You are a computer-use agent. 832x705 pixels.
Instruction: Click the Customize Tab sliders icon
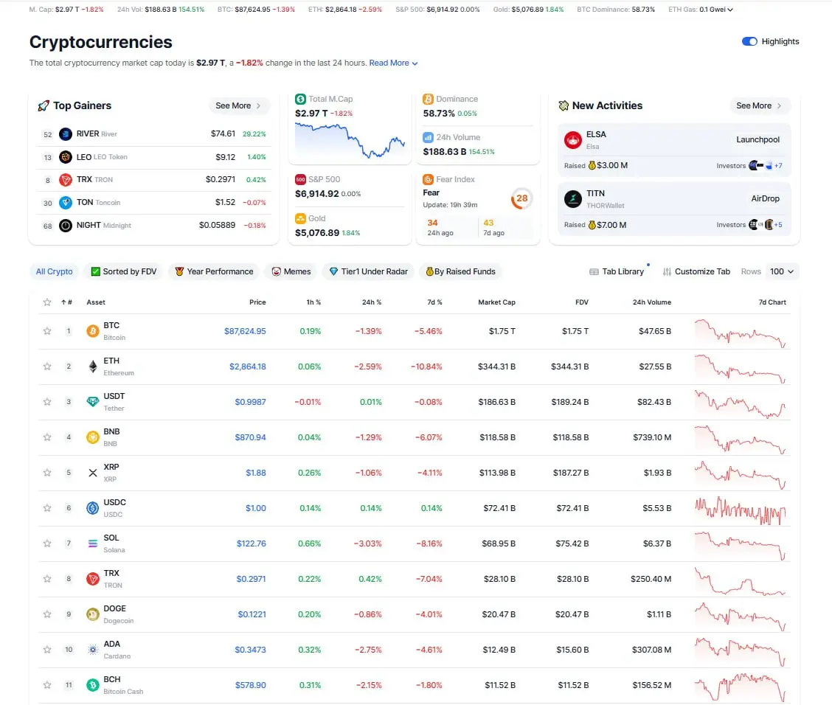coord(667,271)
